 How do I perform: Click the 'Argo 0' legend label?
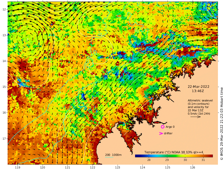point(170,127)
